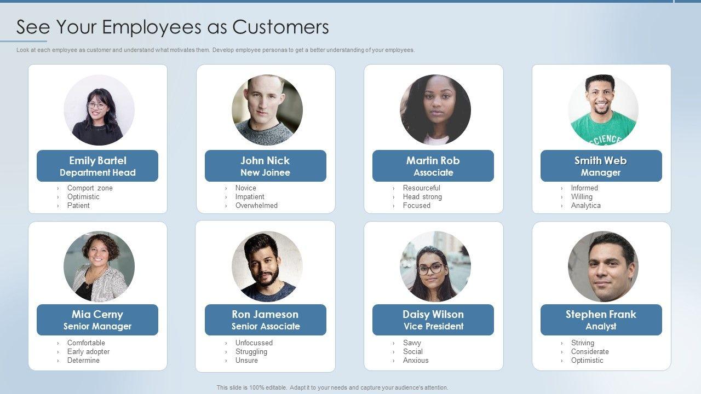Select the "Unfocussed" trait

tap(254, 343)
